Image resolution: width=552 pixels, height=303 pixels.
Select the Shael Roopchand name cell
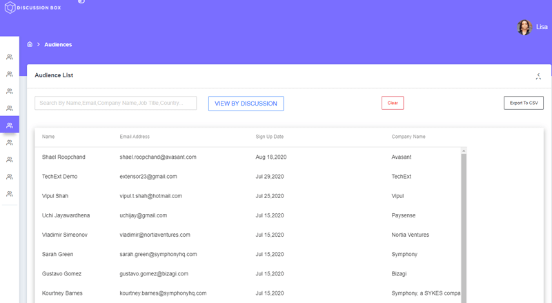tap(63, 157)
